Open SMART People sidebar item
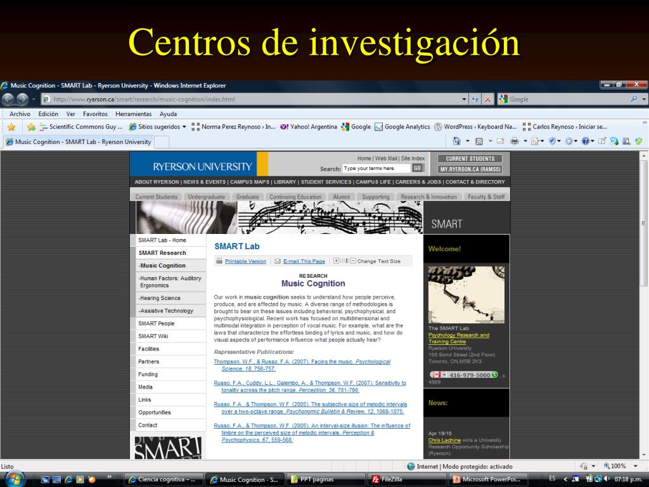The width and height of the screenshot is (649, 487). 171,323
